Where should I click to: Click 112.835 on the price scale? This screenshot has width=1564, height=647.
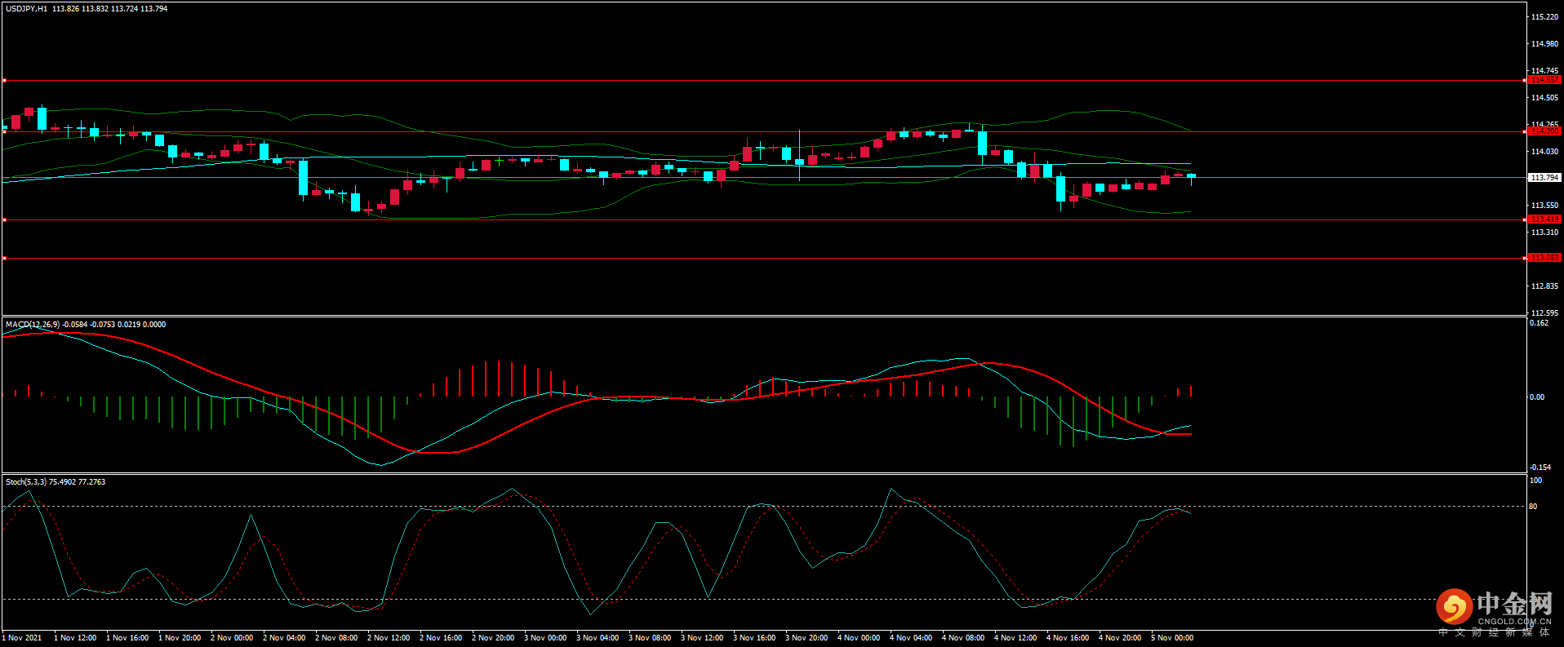(1544, 286)
